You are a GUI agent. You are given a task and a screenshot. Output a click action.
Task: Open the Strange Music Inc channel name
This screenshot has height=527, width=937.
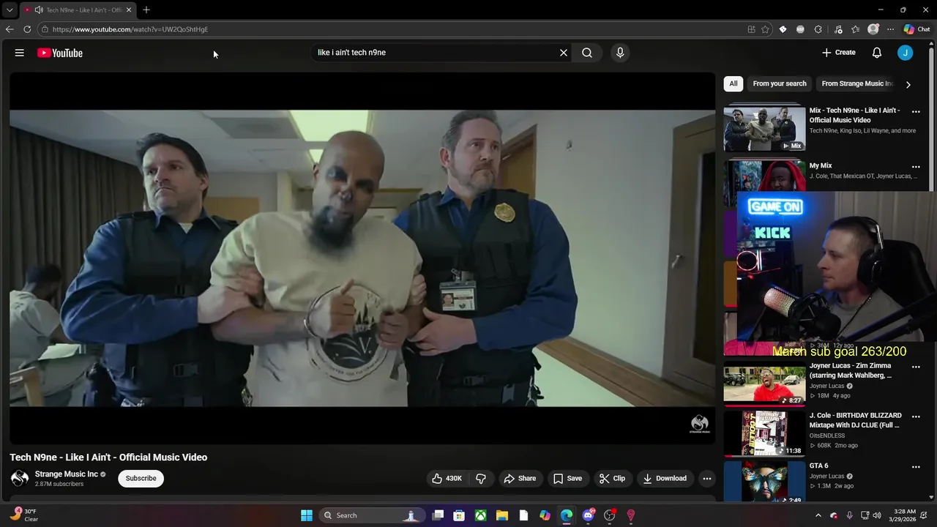[x=67, y=474]
